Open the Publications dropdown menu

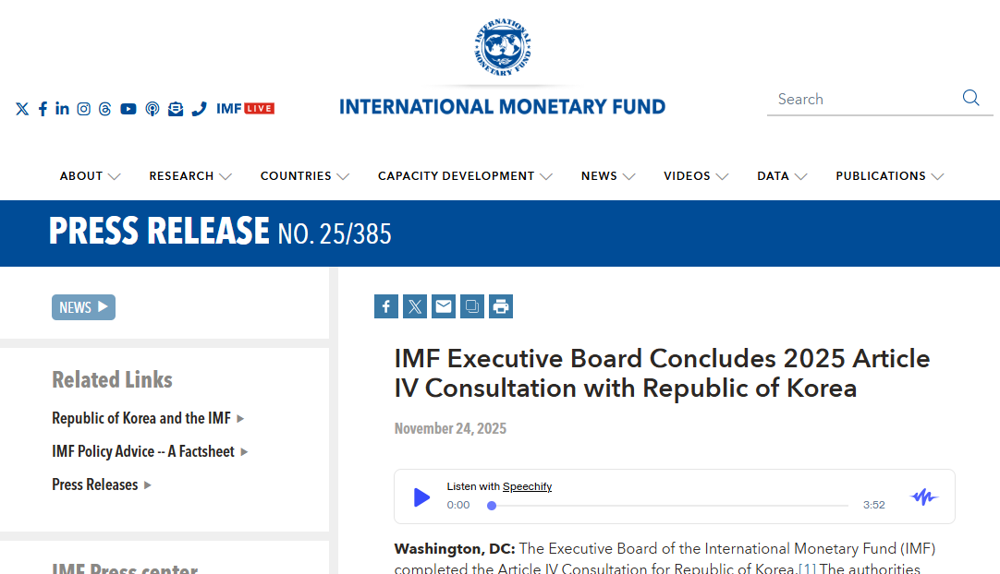[889, 176]
